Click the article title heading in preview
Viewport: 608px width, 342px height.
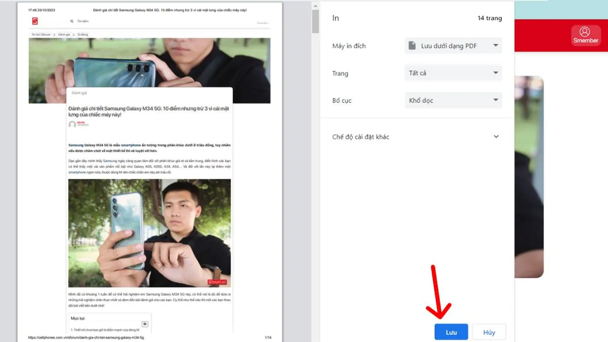[x=149, y=111]
